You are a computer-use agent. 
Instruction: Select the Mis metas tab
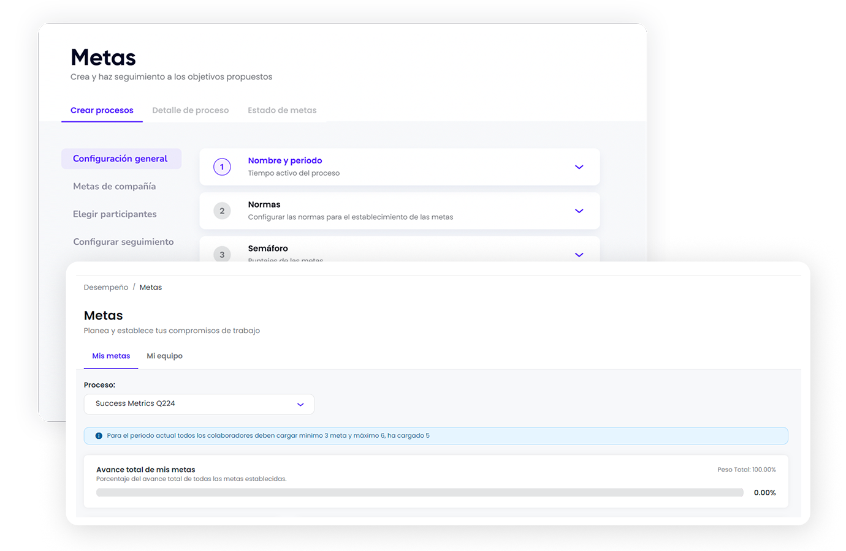pos(111,356)
